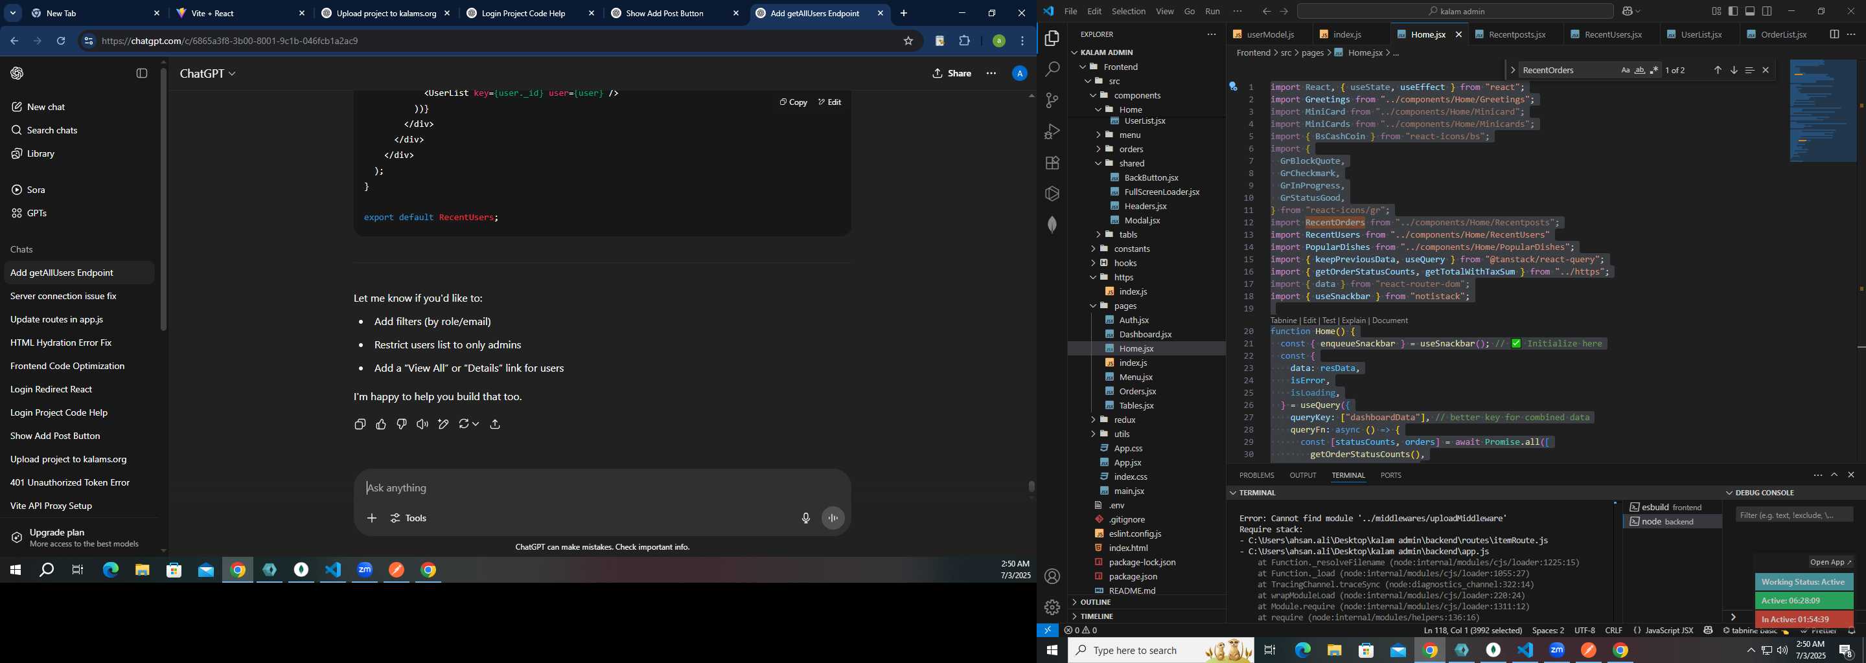Open ChatGPT model selector dropdown
Image resolution: width=1866 pixels, height=663 pixels.
(208, 74)
